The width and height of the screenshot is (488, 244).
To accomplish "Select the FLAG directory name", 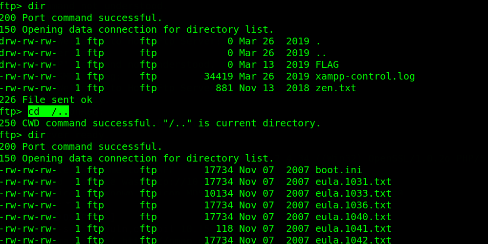I will click(x=327, y=64).
